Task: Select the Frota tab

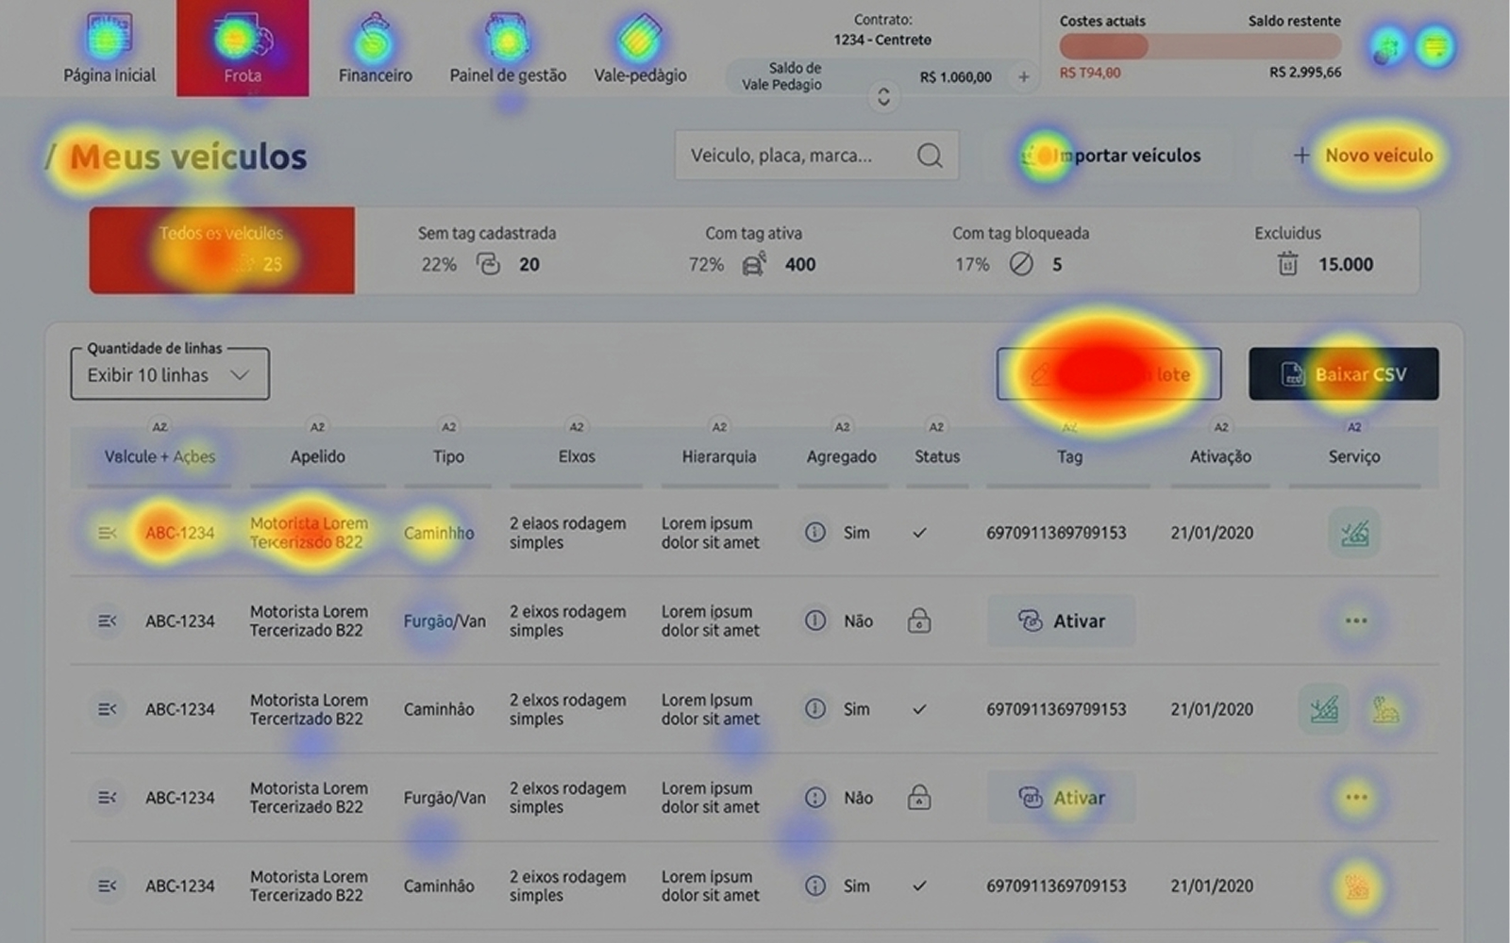Action: coord(243,48)
